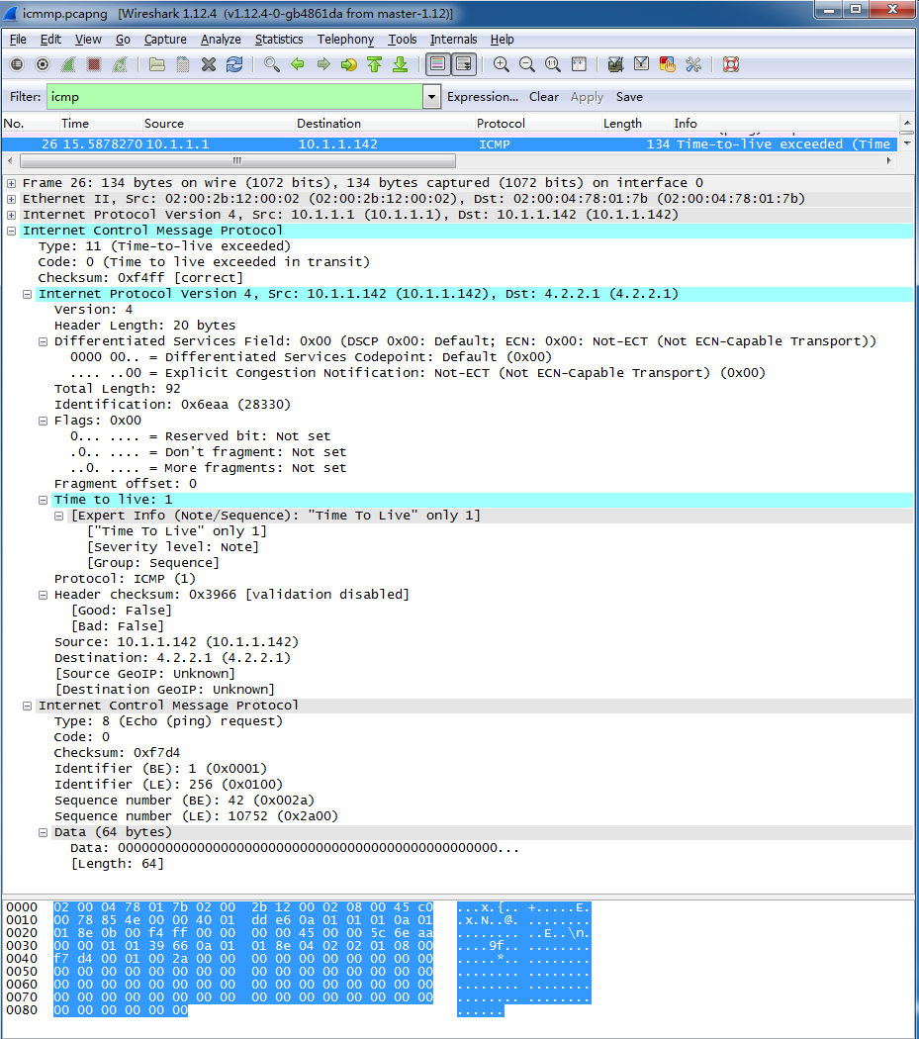Image resolution: width=919 pixels, height=1039 pixels.
Task: Clear the display filter
Action: coord(544,97)
